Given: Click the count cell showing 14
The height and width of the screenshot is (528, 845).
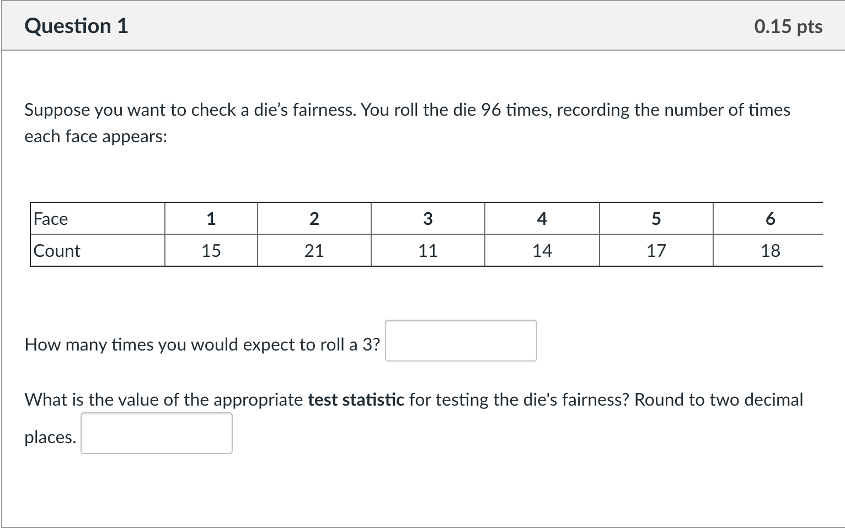Looking at the screenshot, I should click(542, 251).
